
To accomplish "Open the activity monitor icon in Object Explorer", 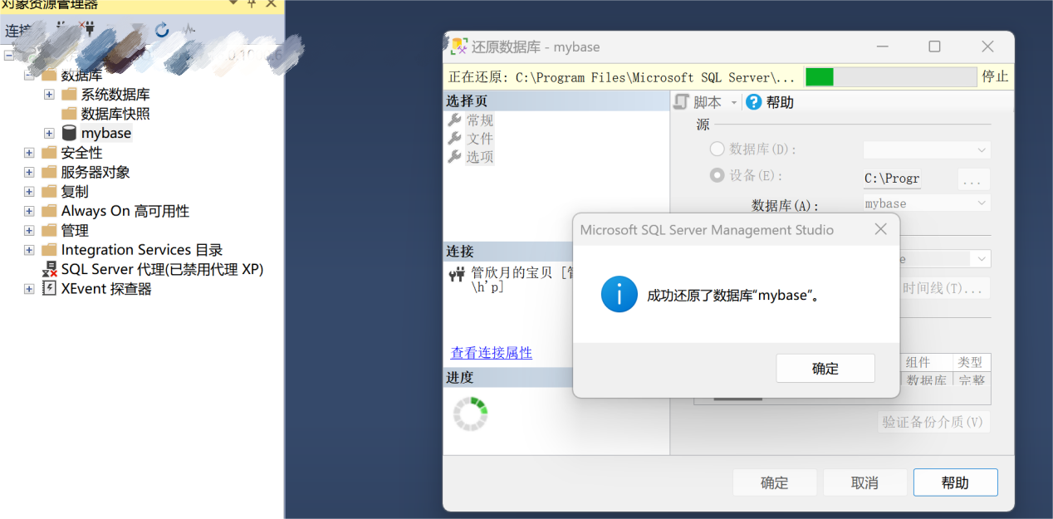I will tap(189, 30).
